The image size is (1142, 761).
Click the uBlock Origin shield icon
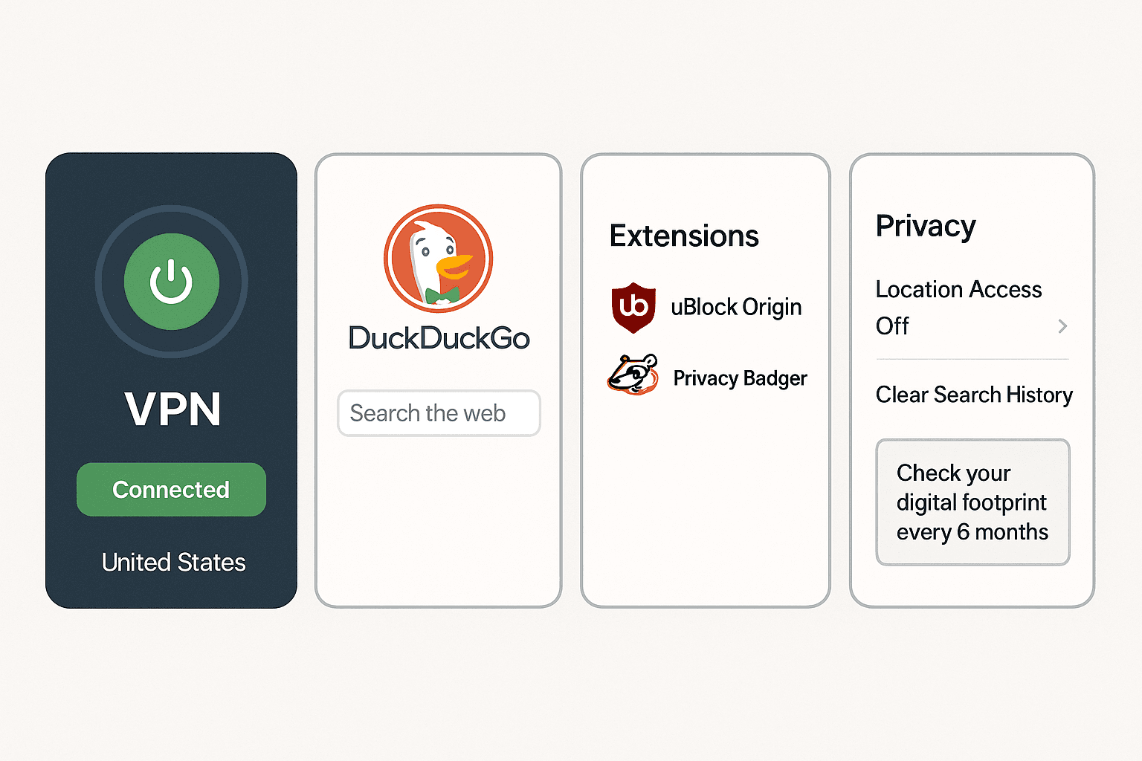point(633,307)
